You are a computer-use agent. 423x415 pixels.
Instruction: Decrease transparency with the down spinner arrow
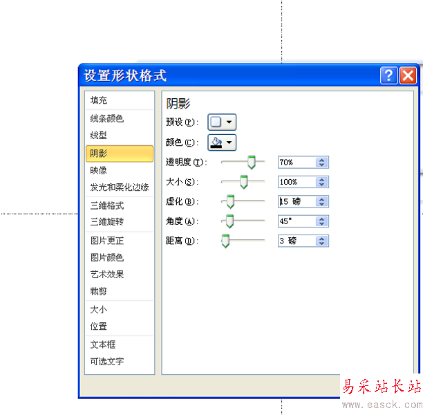pos(321,165)
